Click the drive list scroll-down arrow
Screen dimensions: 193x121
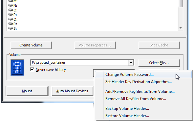tap(181, 28)
